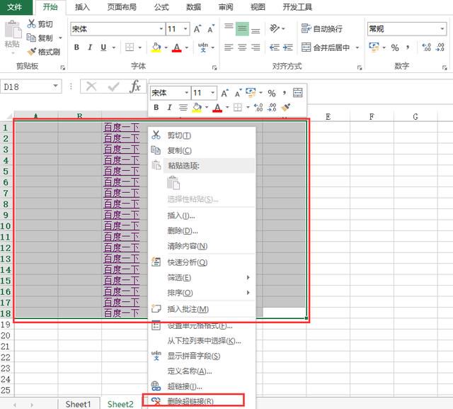Click the Cut scissors icon in ribbon
The image size is (453, 409).
tap(31, 23)
